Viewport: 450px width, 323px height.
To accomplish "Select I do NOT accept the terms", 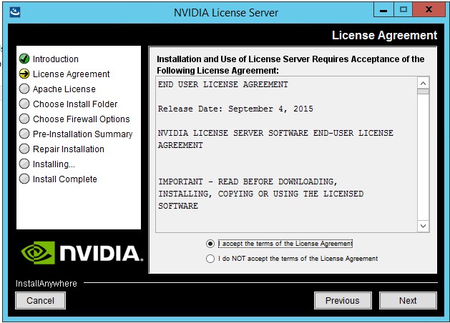I will [x=210, y=259].
